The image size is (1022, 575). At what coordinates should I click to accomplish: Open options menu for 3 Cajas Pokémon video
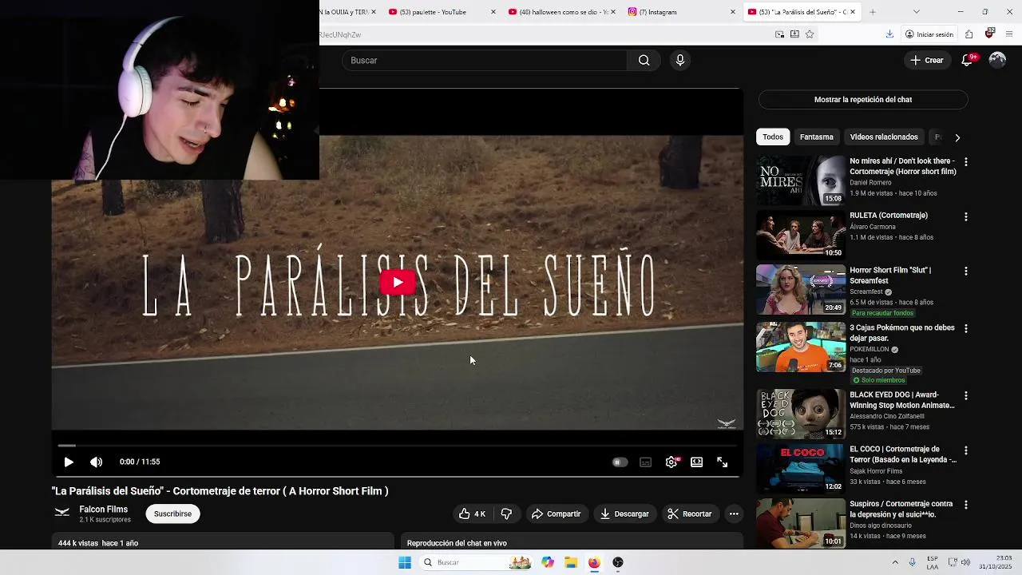[966, 329]
